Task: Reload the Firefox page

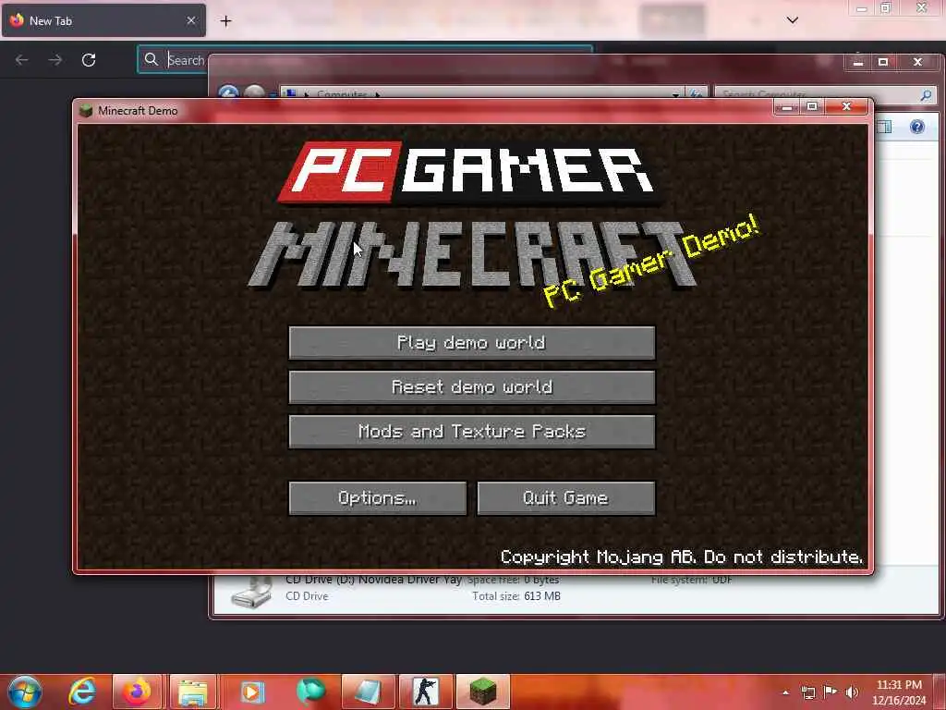Action: (x=89, y=60)
